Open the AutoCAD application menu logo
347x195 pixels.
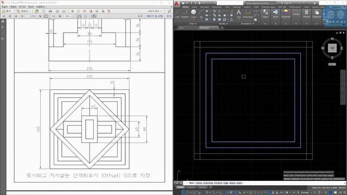click(176, 4)
